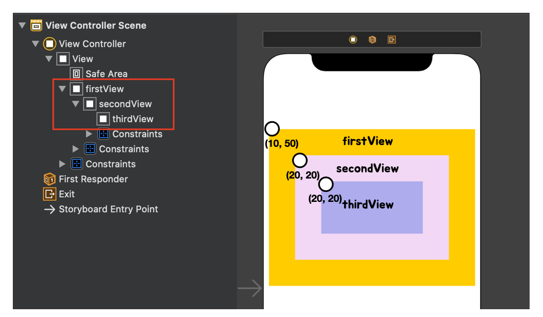Click the pink secondView area on canvas
The width and height of the screenshot is (543, 317).
(x=372, y=246)
